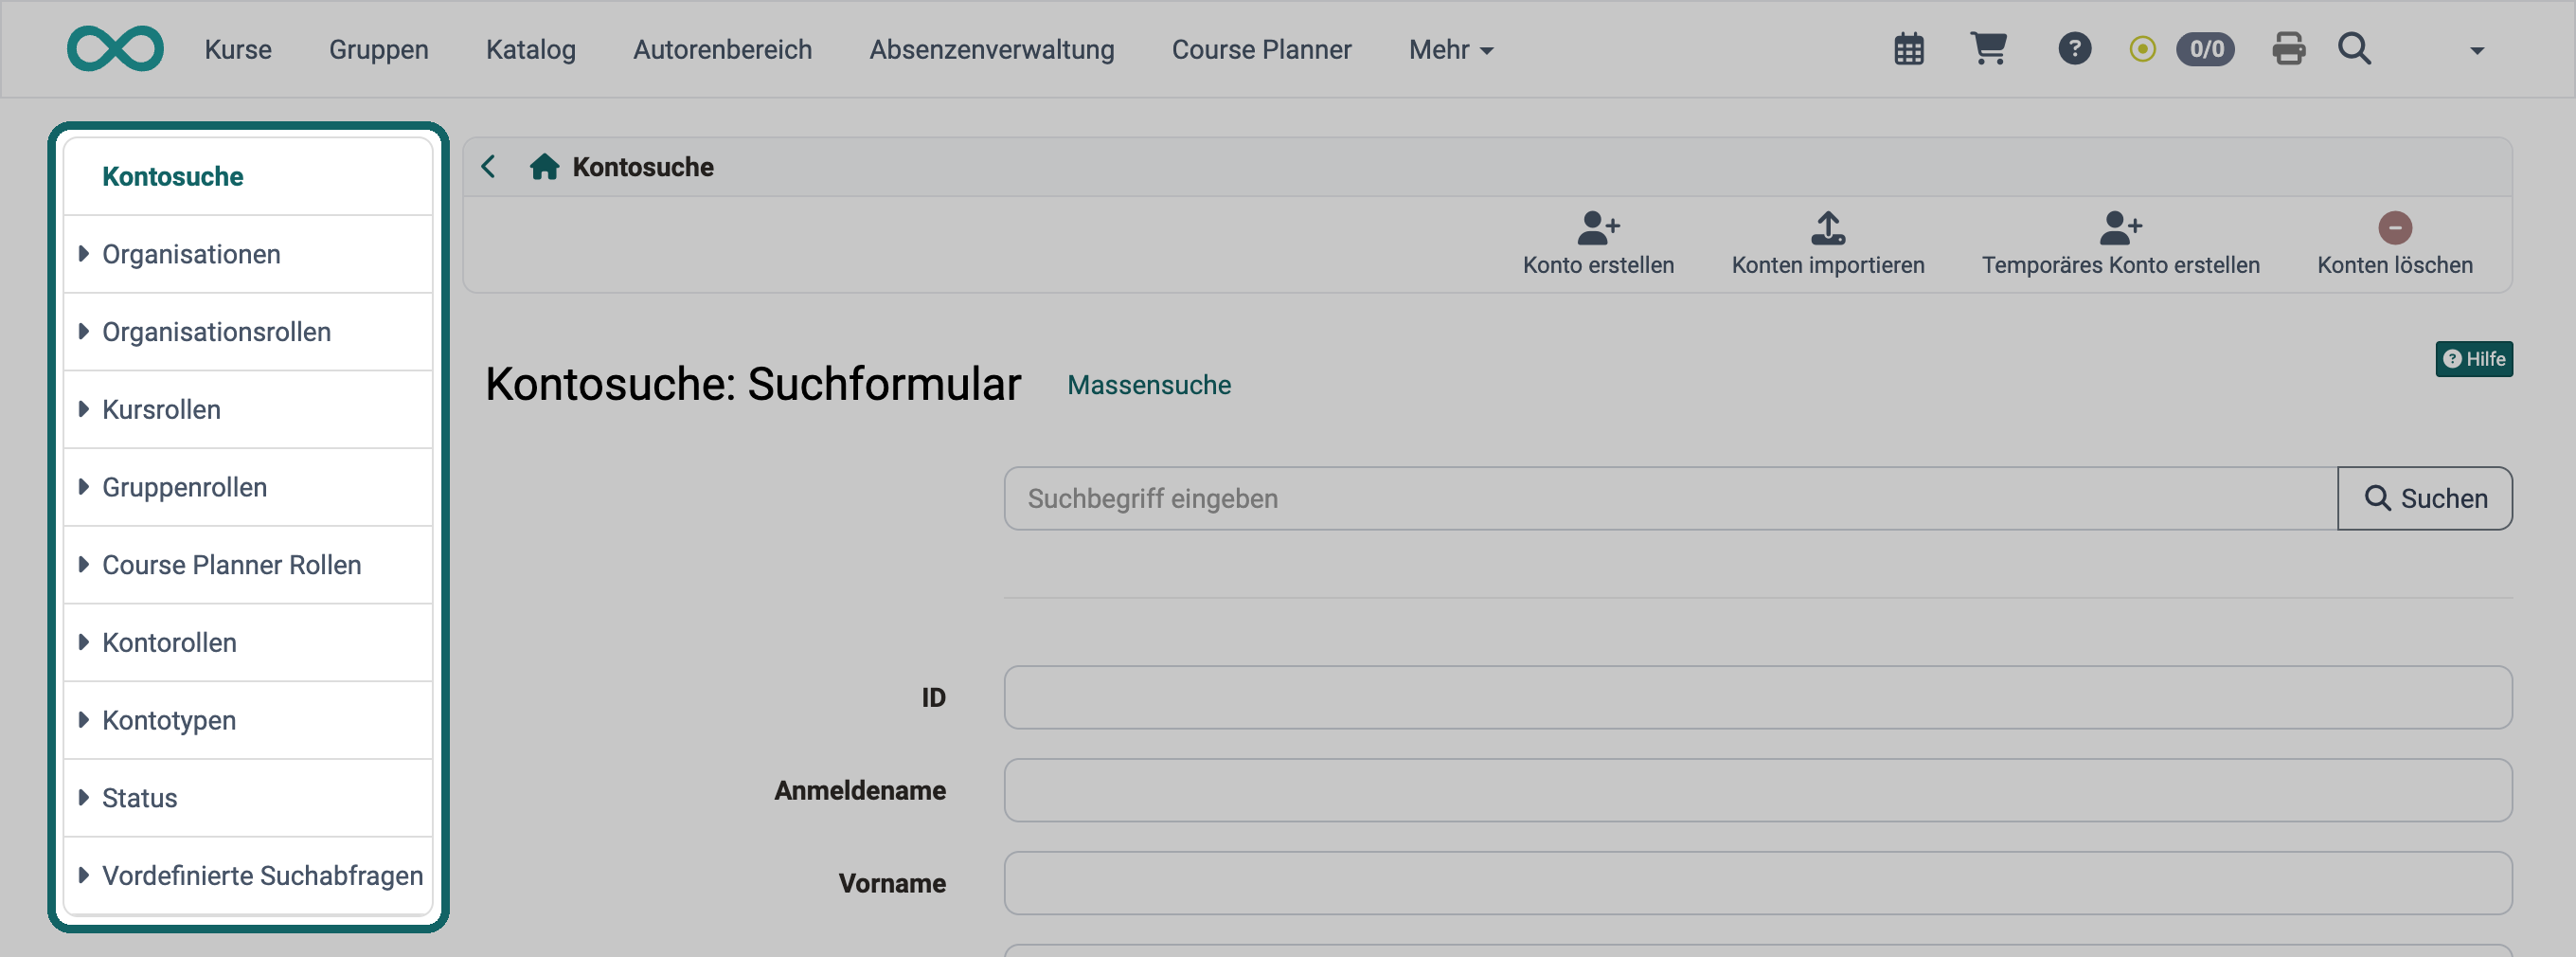Open the shopping cart icon
Image resolution: width=2576 pixels, height=957 pixels.
pyautogui.click(x=1988, y=48)
